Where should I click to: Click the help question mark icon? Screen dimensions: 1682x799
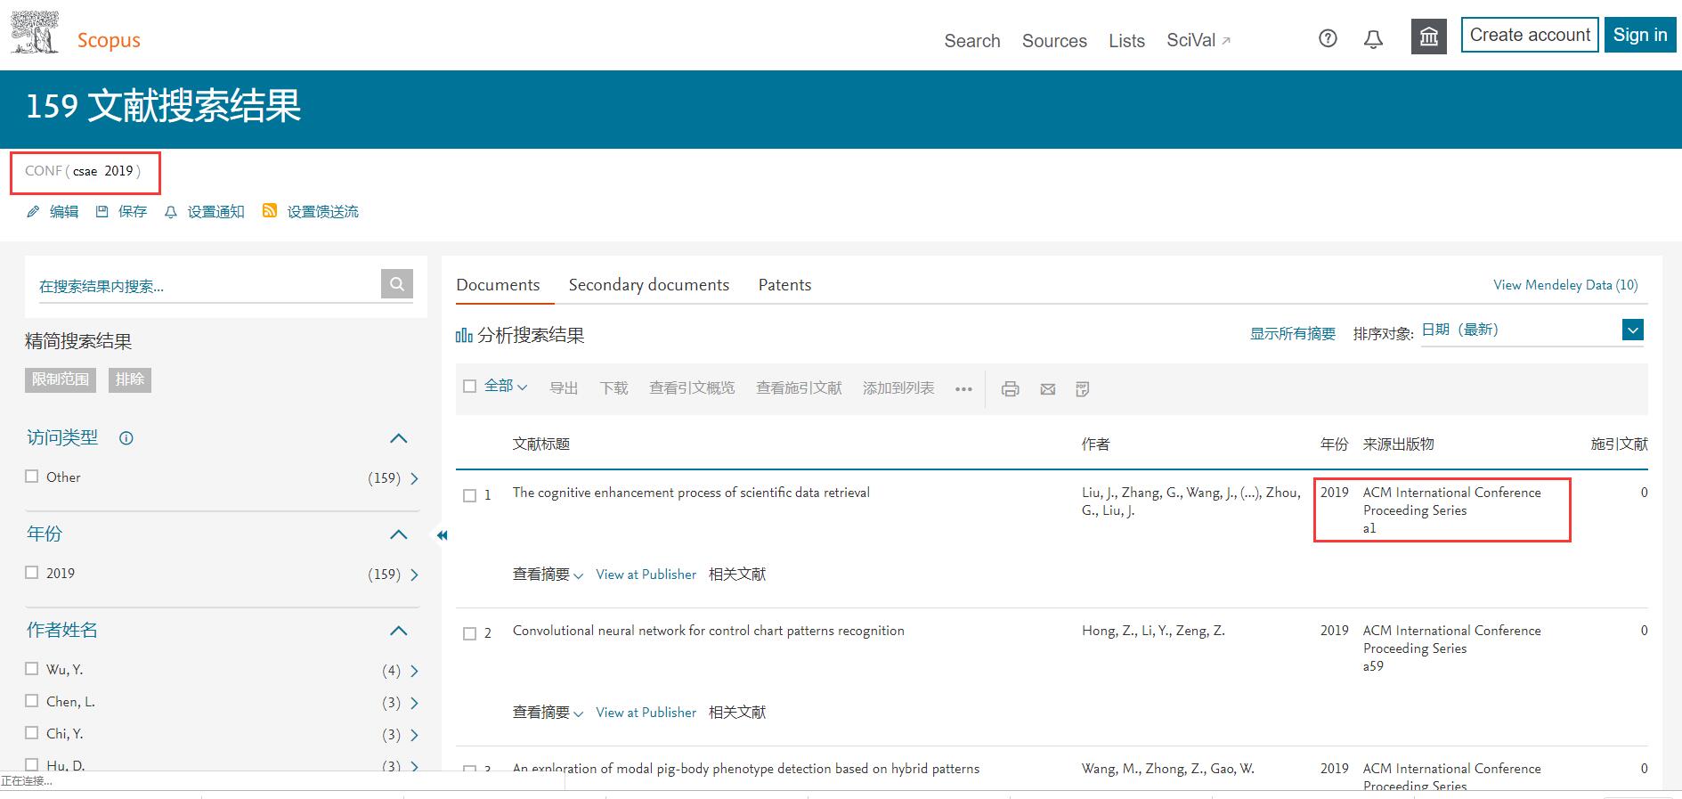click(x=1328, y=38)
